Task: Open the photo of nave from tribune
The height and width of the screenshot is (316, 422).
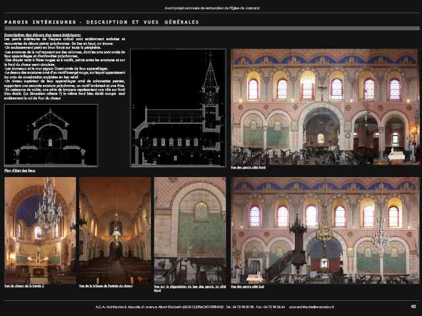Action: 115,230
